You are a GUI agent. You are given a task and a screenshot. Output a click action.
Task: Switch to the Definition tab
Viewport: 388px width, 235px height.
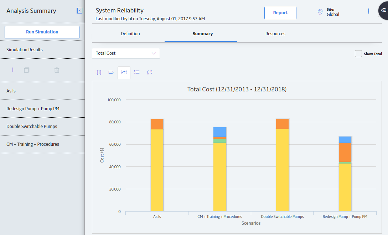coord(130,33)
